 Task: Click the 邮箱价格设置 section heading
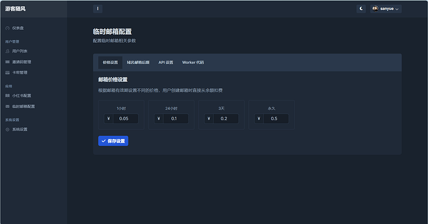point(113,80)
